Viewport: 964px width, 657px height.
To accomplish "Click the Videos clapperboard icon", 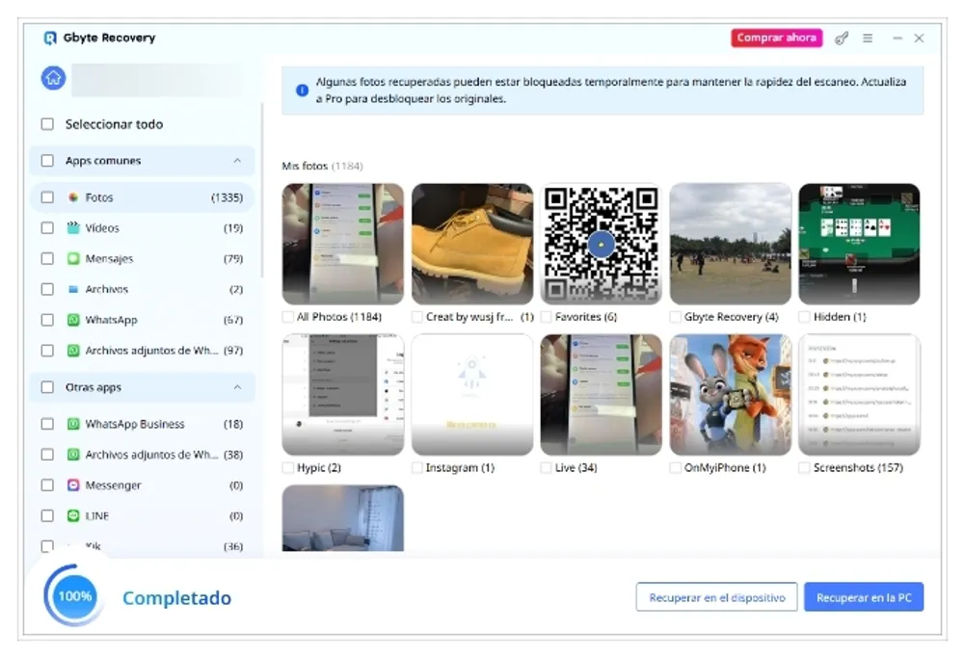I will coord(73,228).
